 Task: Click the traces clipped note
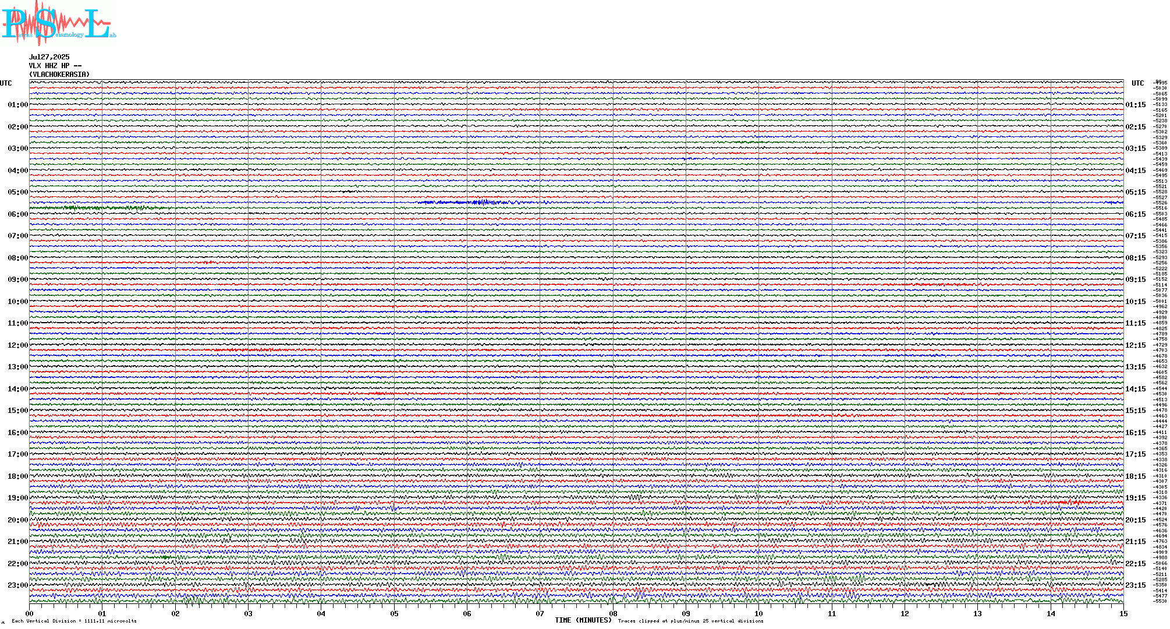coord(690,621)
